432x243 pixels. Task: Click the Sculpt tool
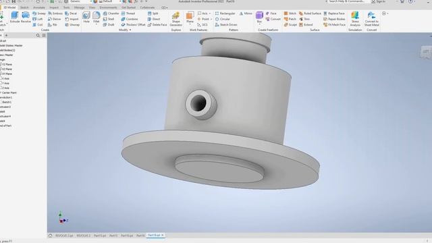(290, 25)
